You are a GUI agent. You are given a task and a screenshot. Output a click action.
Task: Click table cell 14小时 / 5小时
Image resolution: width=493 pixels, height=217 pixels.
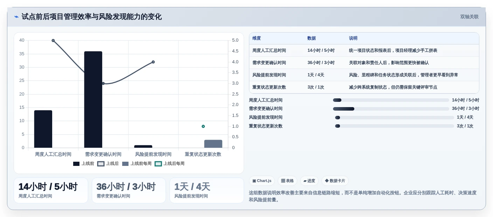pyautogui.click(x=321, y=50)
